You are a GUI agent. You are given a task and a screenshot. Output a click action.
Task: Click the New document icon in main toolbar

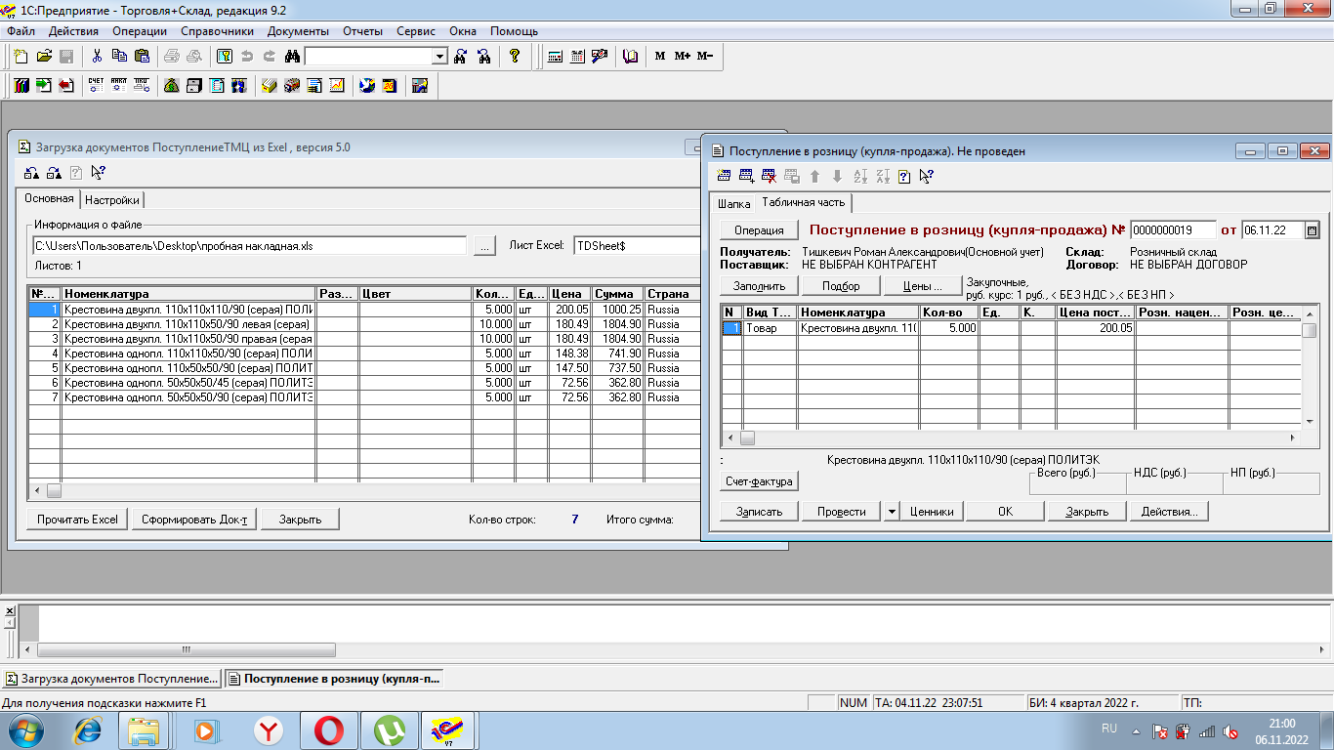21,57
